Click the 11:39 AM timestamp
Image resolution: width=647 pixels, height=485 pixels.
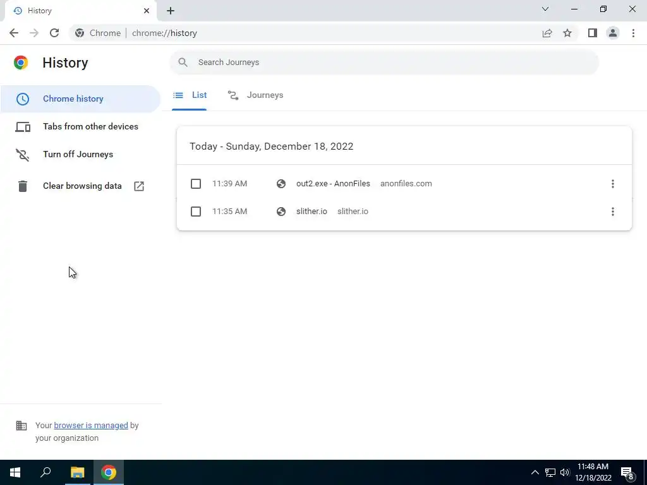tap(230, 184)
